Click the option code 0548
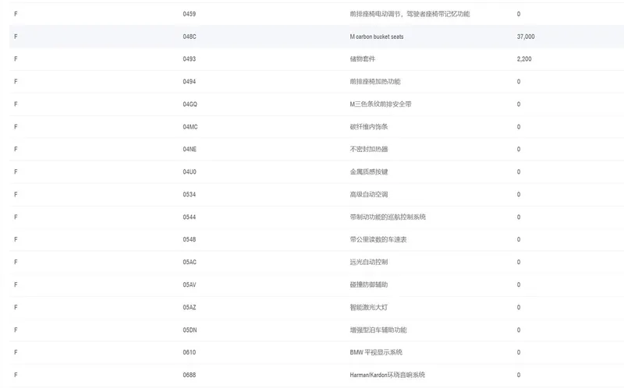This screenshot has height=388, width=624. tap(189, 239)
